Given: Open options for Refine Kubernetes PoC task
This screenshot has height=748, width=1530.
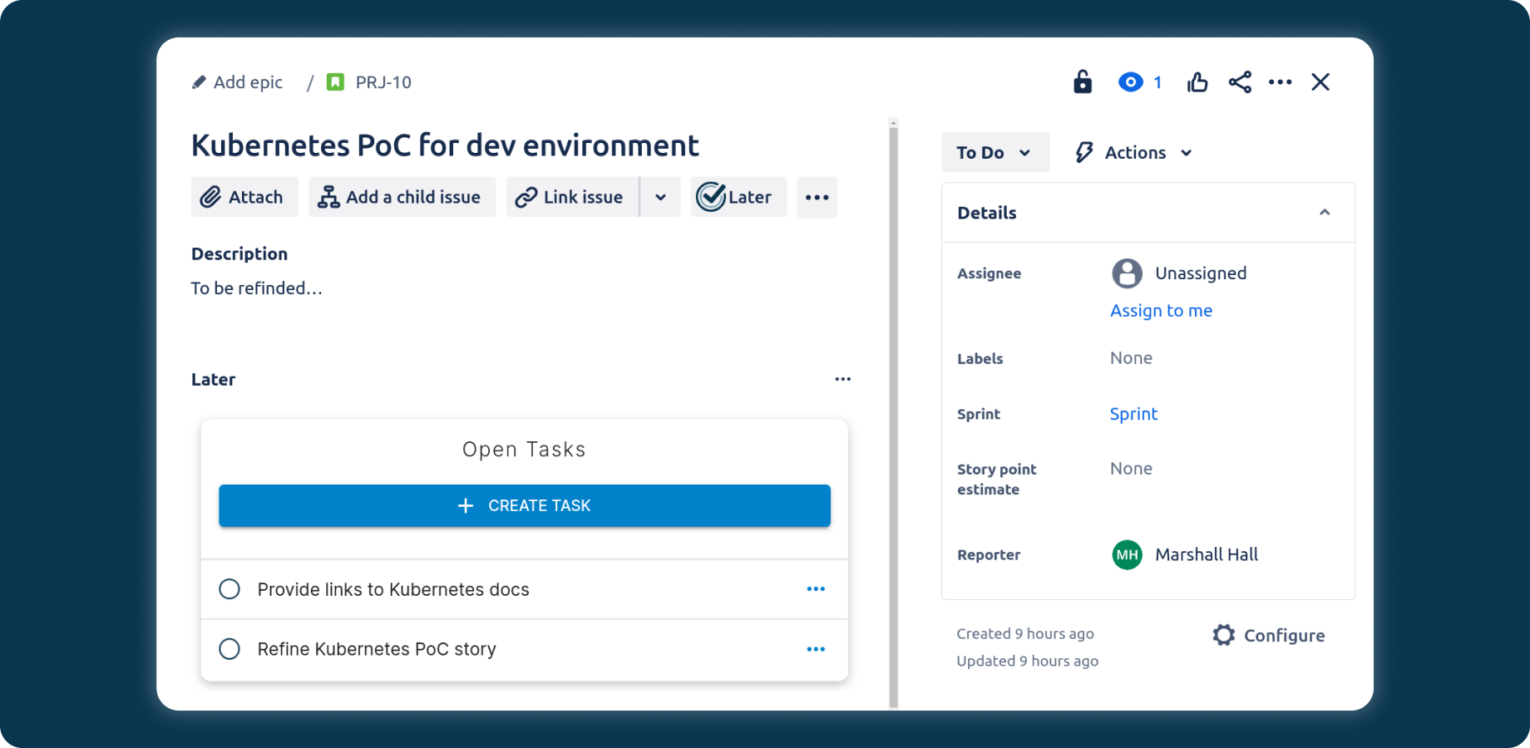Looking at the screenshot, I should point(816,649).
